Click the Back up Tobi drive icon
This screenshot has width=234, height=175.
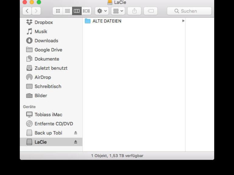(x=29, y=133)
